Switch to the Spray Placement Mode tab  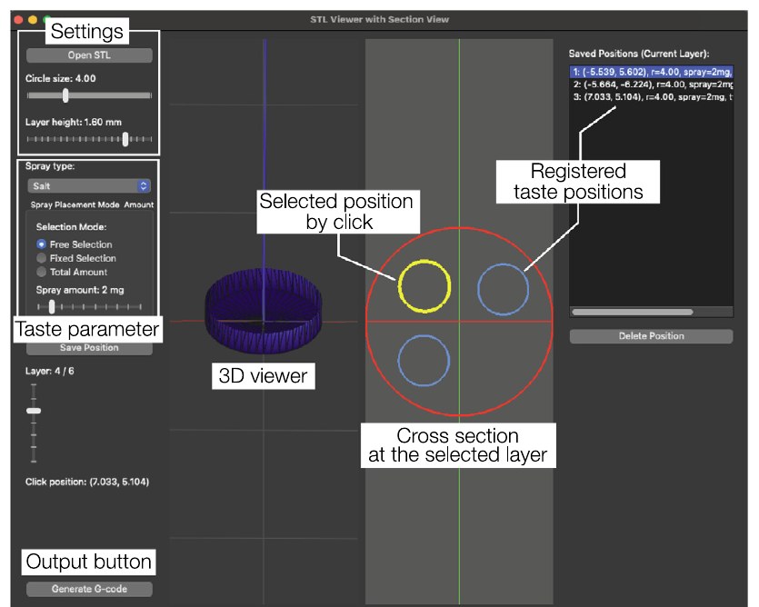pyautogui.click(x=75, y=204)
